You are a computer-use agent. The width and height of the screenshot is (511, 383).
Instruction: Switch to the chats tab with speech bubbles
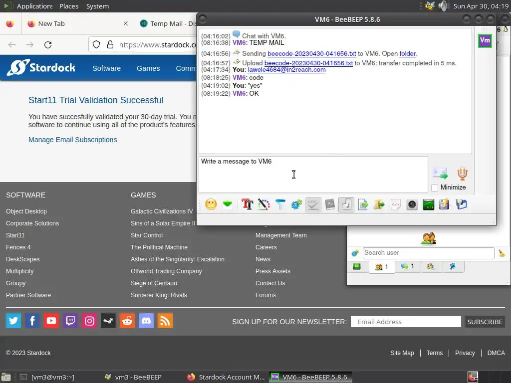point(407,266)
